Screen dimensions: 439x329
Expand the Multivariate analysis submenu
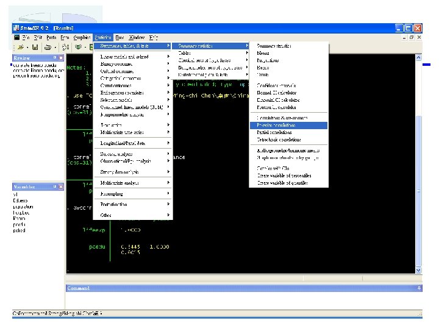pyautogui.click(x=133, y=183)
